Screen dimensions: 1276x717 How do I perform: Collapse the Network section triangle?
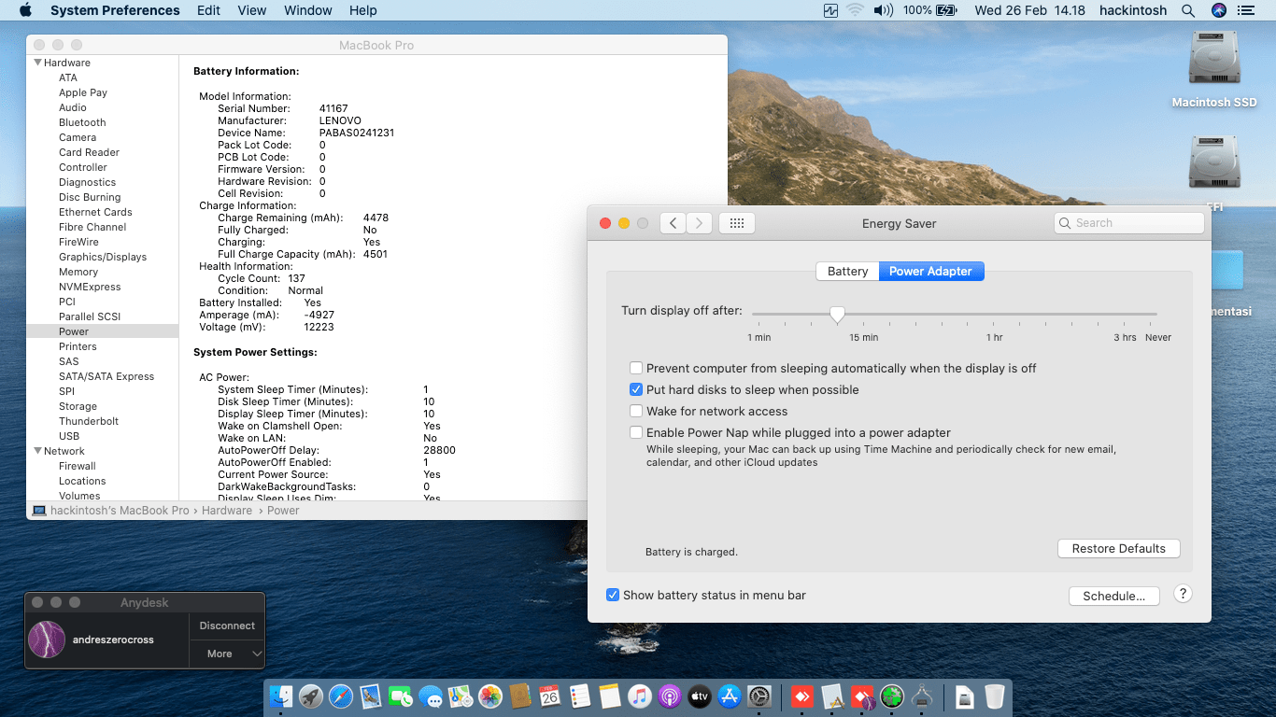point(37,451)
